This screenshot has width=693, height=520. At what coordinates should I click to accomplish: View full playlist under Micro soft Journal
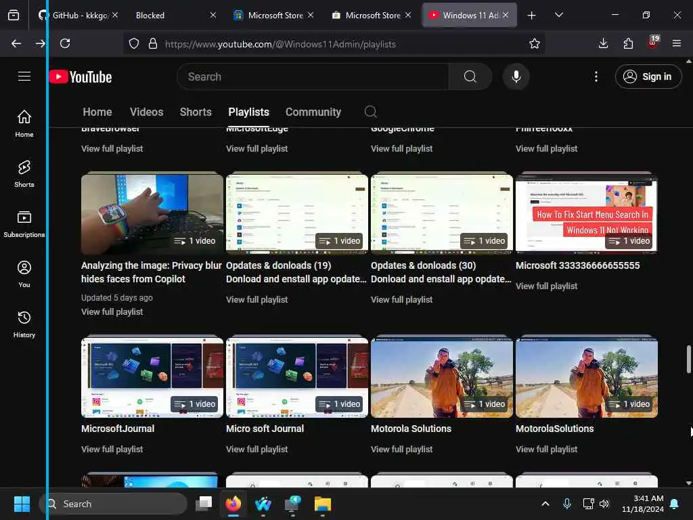[x=256, y=450]
